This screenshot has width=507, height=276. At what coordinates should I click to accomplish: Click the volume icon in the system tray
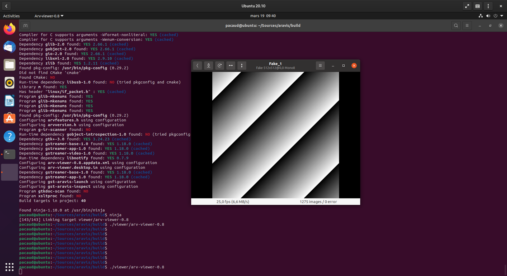pos(488,16)
